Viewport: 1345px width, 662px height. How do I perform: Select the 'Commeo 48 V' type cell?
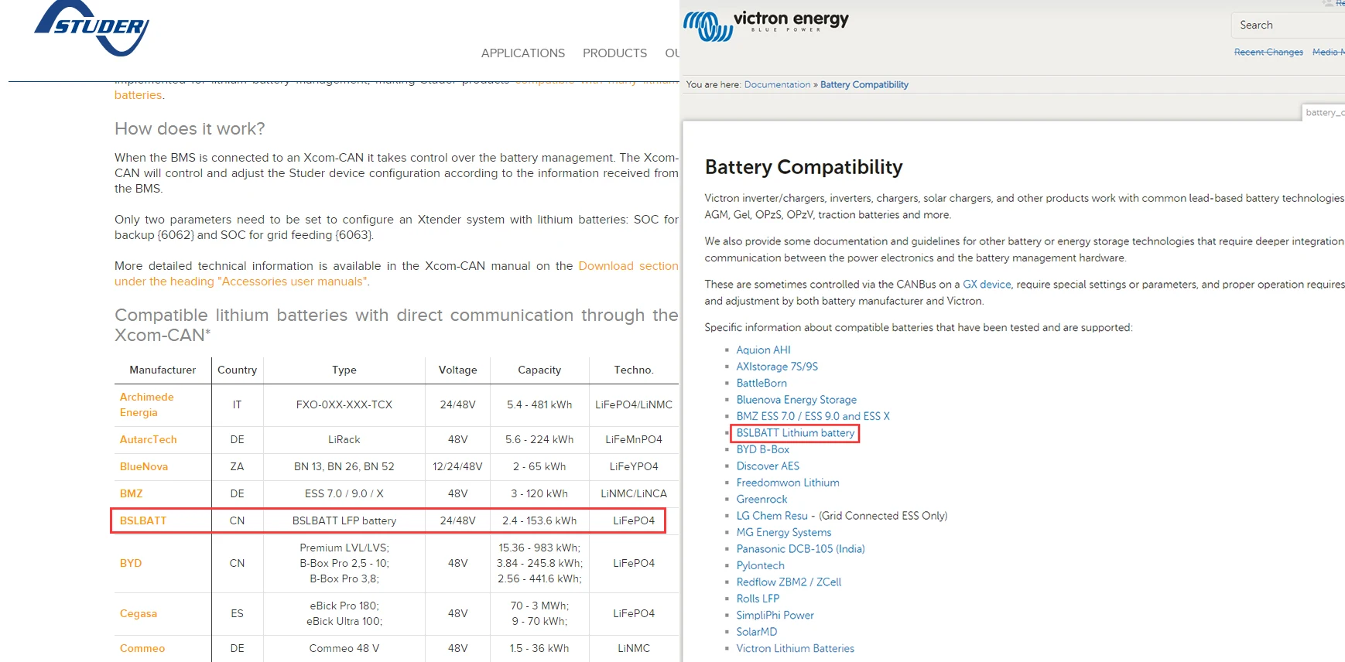coord(344,648)
